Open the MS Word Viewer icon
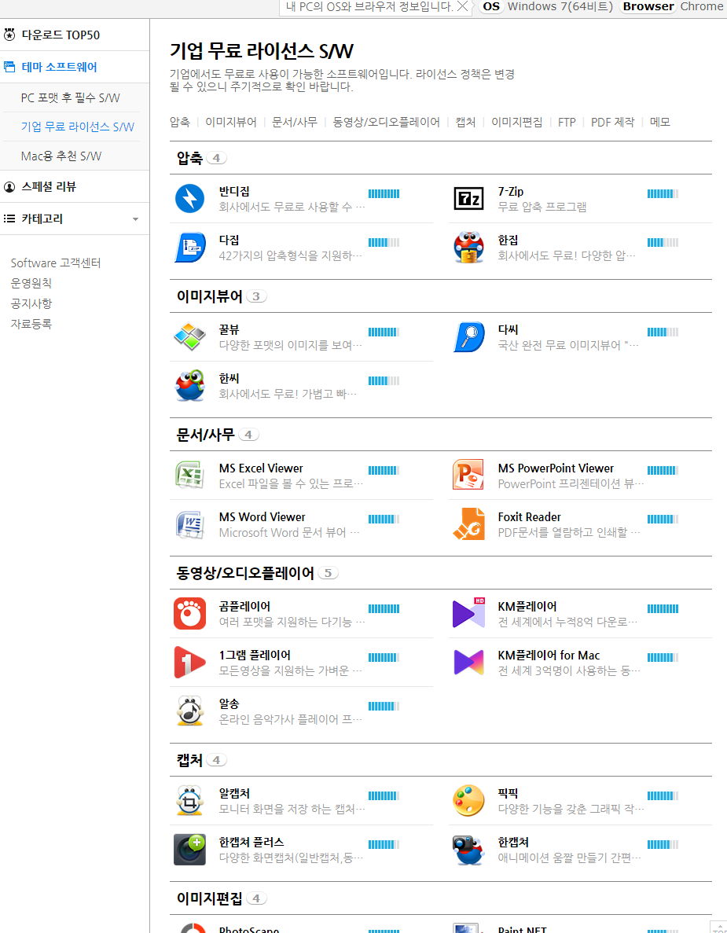 tap(189, 524)
